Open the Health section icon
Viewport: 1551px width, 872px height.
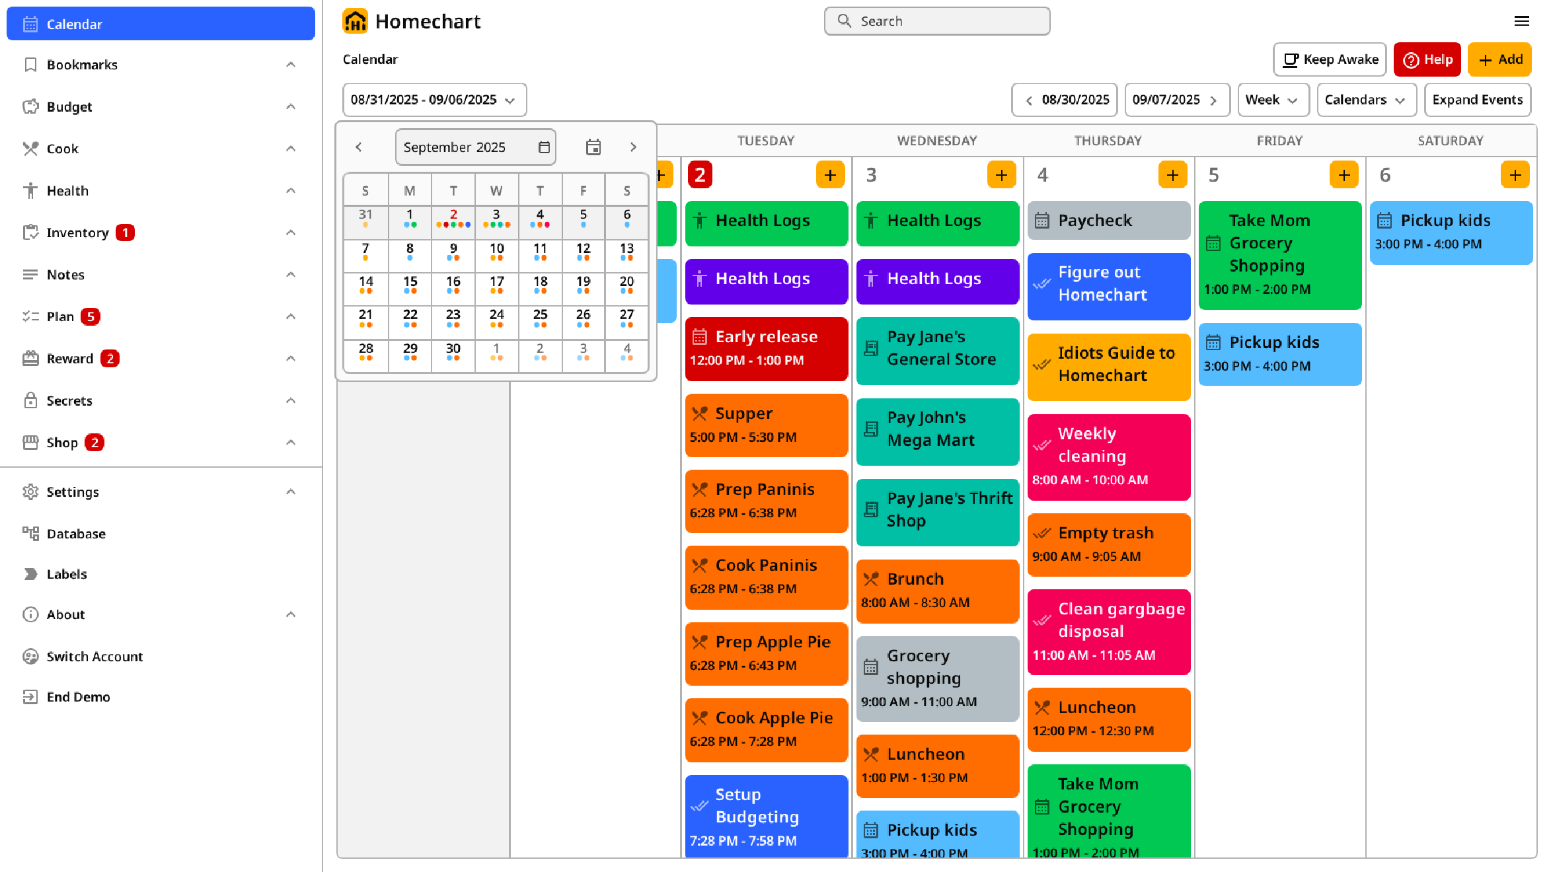(30, 190)
